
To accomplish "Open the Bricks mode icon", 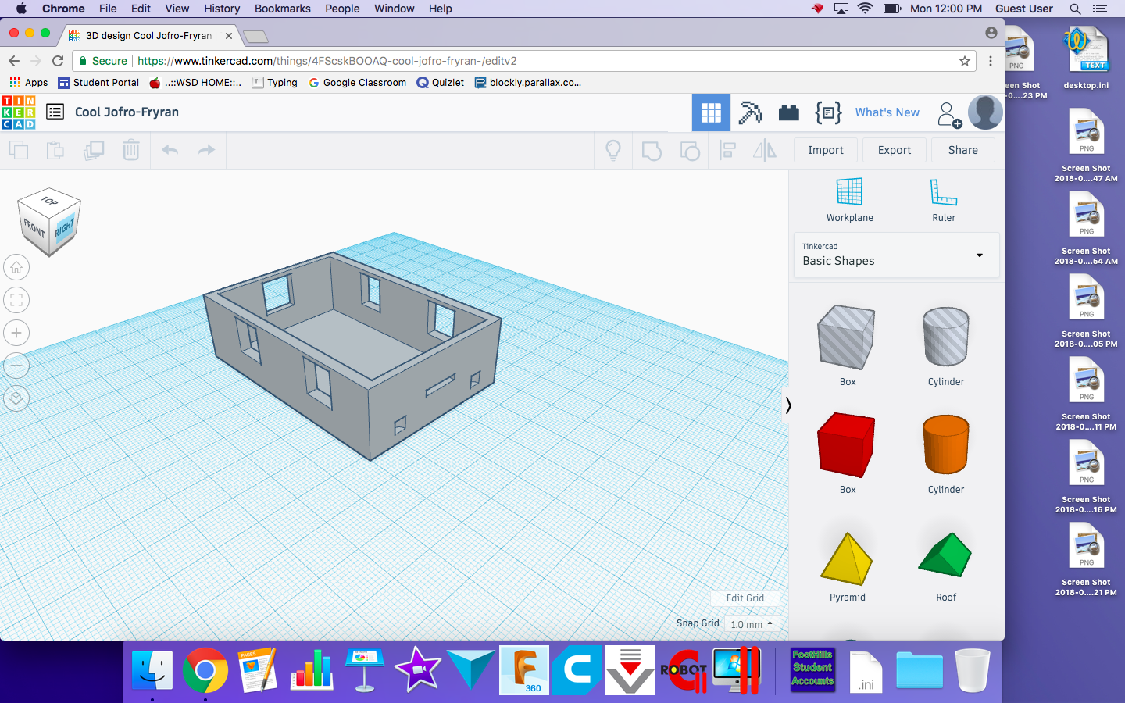I will pyautogui.click(x=789, y=112).
